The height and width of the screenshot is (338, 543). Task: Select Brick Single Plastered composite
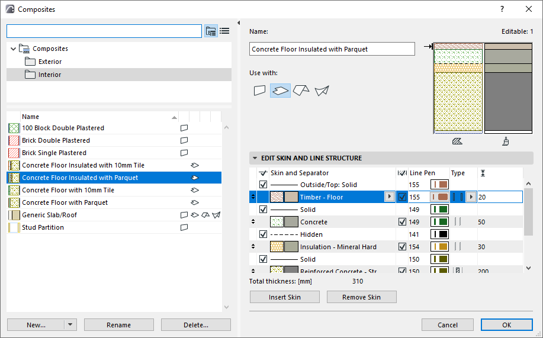point(114,153)
